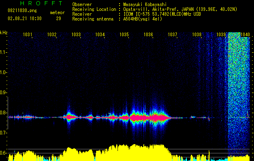
Task: Click the 1040 time marker
Action: (x=245, y=34)
